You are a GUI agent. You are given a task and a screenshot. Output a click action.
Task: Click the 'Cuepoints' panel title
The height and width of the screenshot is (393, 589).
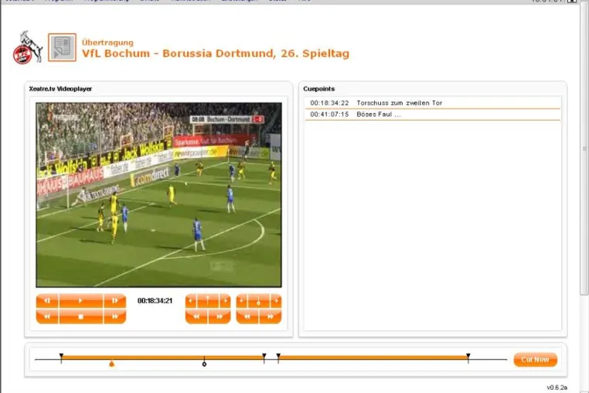point(319,89)
